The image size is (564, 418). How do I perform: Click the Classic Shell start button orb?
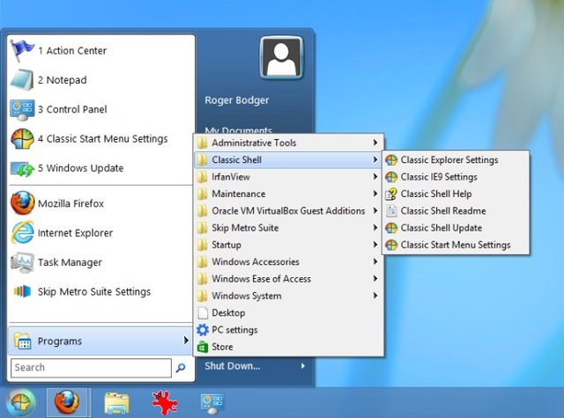click(x=21, y=402)
